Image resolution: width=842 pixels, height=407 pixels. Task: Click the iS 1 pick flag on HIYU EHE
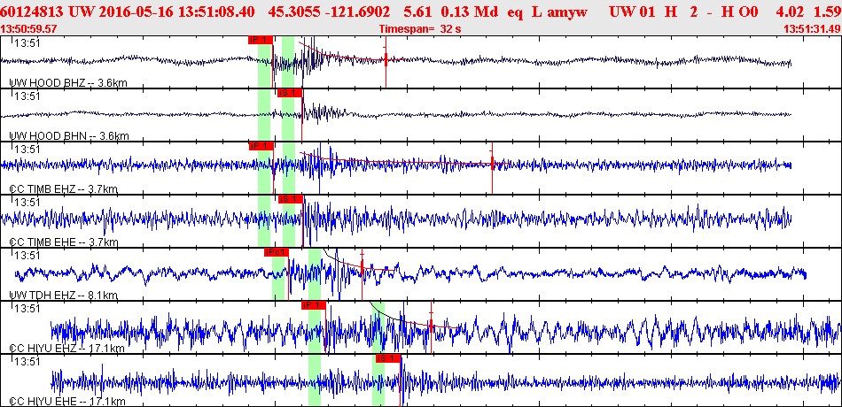pyautogui.click(x=388, y=358)
